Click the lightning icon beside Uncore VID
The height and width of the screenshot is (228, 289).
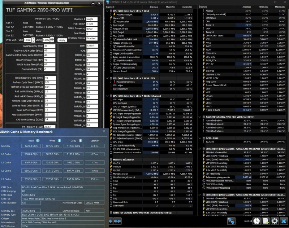(x=111, y=18)
